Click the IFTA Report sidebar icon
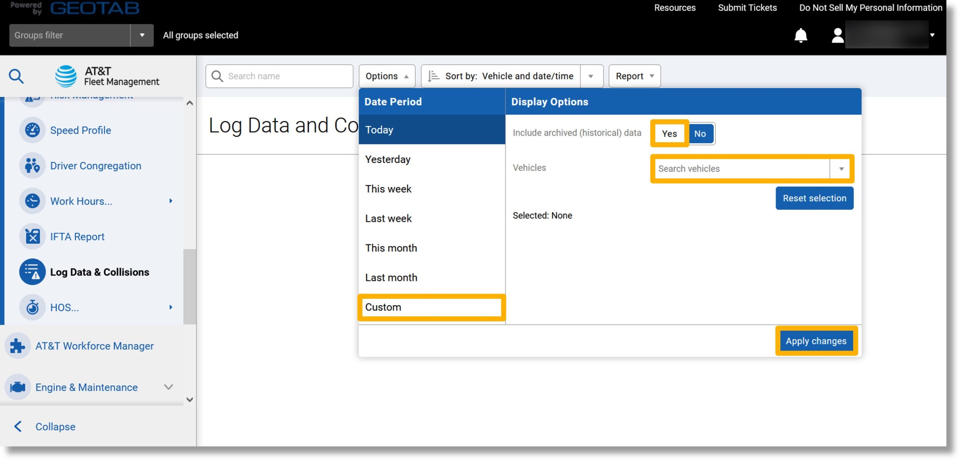 tap(32, 236)
